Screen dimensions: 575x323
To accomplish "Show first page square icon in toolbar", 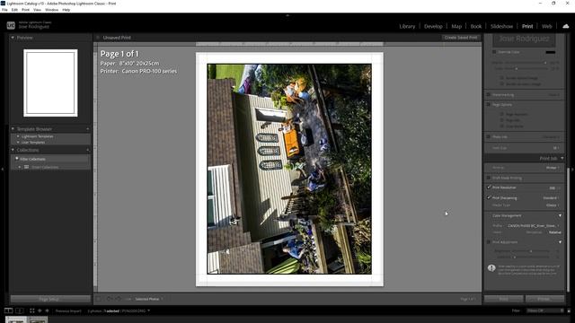I will click(x=98, y=299).
